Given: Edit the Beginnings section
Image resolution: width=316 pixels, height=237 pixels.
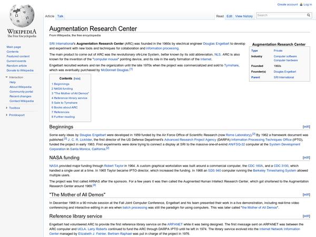Looking at the screenshot, I should click(307, 126).
